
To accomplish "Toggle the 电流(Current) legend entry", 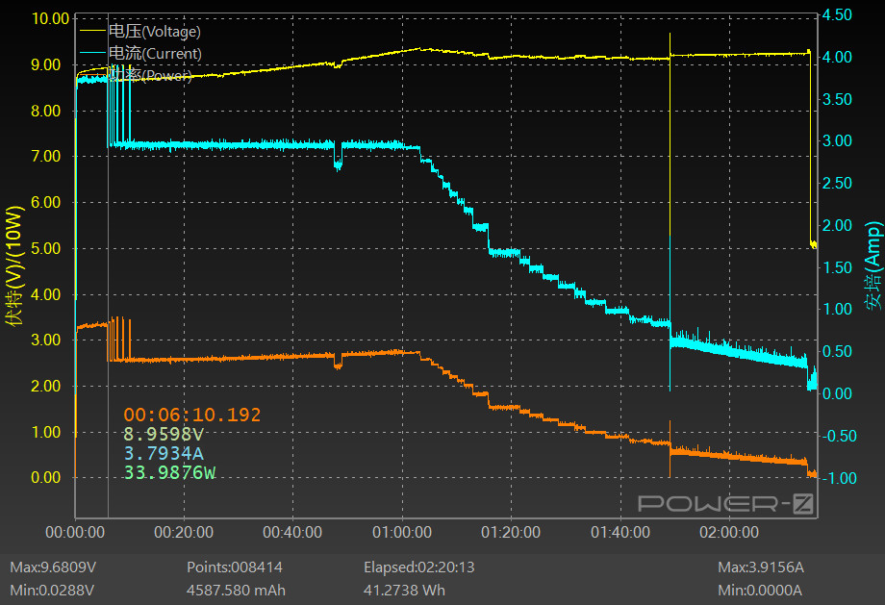I will pyautogui.click(x=155, y=54).
